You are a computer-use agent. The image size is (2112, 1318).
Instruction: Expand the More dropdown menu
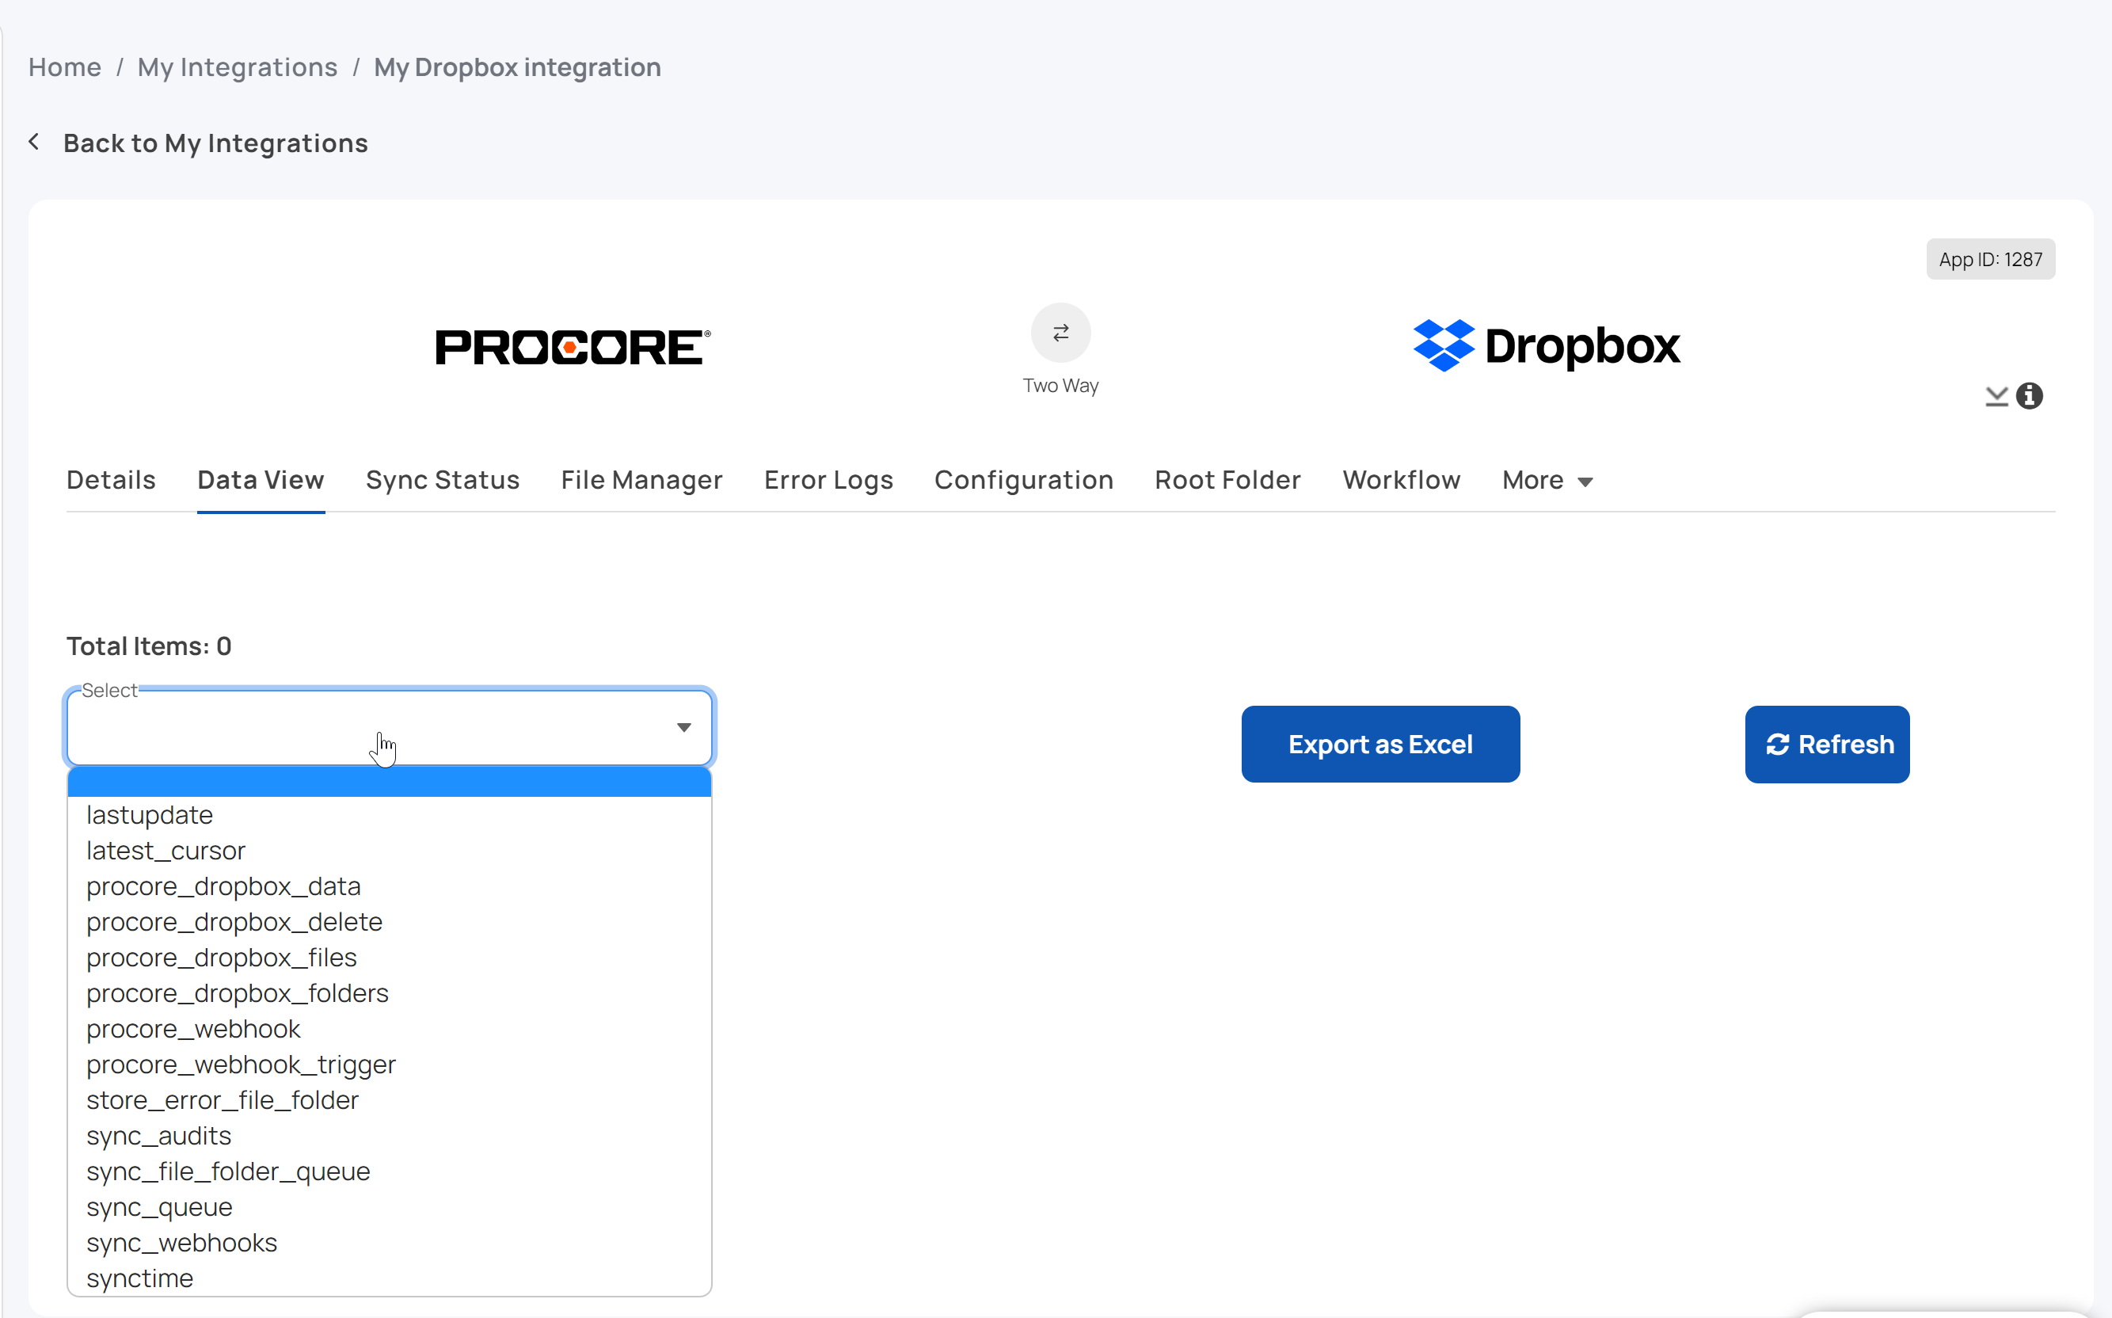1547,480
